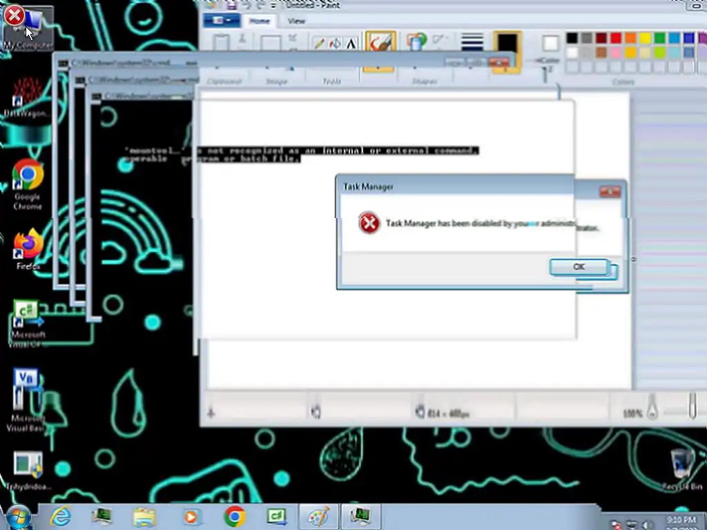Pick the yellow palette swatch
This screenshot has height=530, width=707.
645,38
